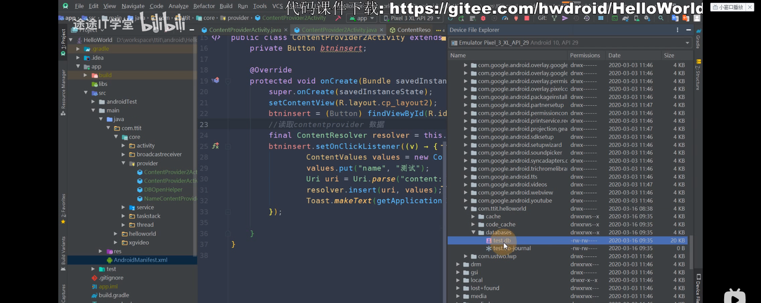Click the onCreate override gutter icon
Viewport: 761px width, 303px height.
(x=215, y=80)
